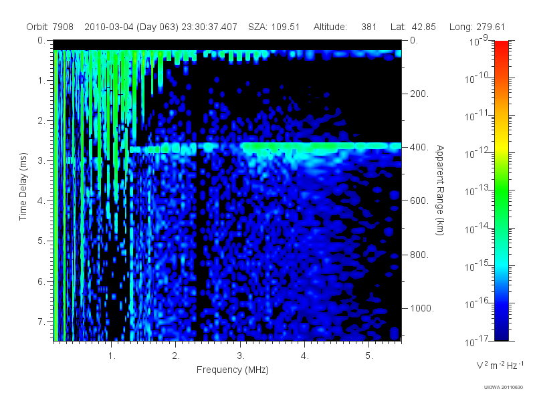Viewport: 535px width, 401px height.
Task: Click the UIOWA 20110630 credit text
Action: [x=504, y=388]
